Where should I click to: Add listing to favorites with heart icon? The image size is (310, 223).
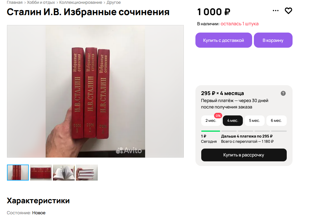coord(288,11)
